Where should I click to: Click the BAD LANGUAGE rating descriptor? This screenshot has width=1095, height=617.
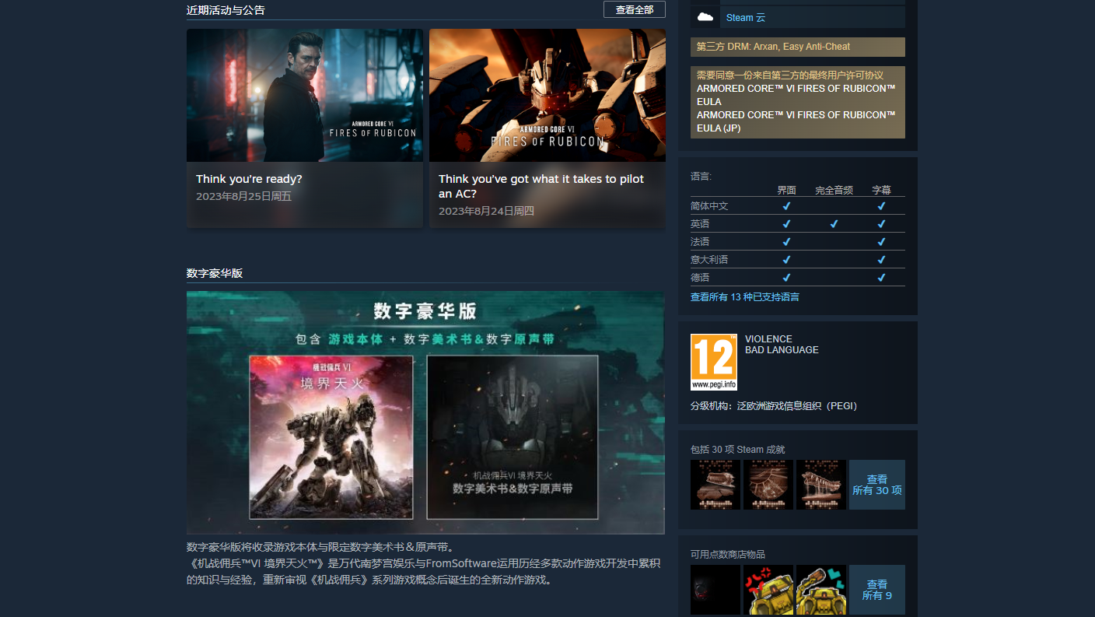pyautogui.click(x=782, y=350)
